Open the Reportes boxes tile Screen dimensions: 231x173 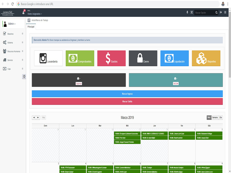click(206, 58)
